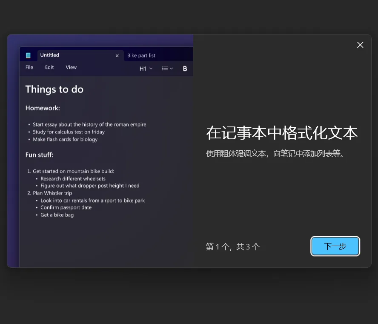
Task: Click the bulleted list icon
Action: 165,69
